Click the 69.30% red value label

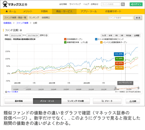(119, 63)
